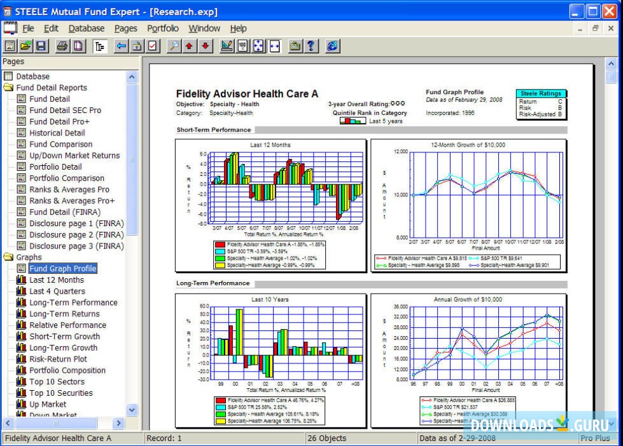The image size is (623, 446).
Task: Click the padlock toolbar icon
Action: (137, 46)
